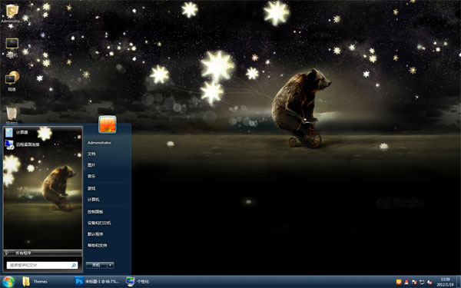Click the Shut down (关机) button
The height and width of the screenshot is (288, 461).
pyautogui.click(x=97, y=265)
